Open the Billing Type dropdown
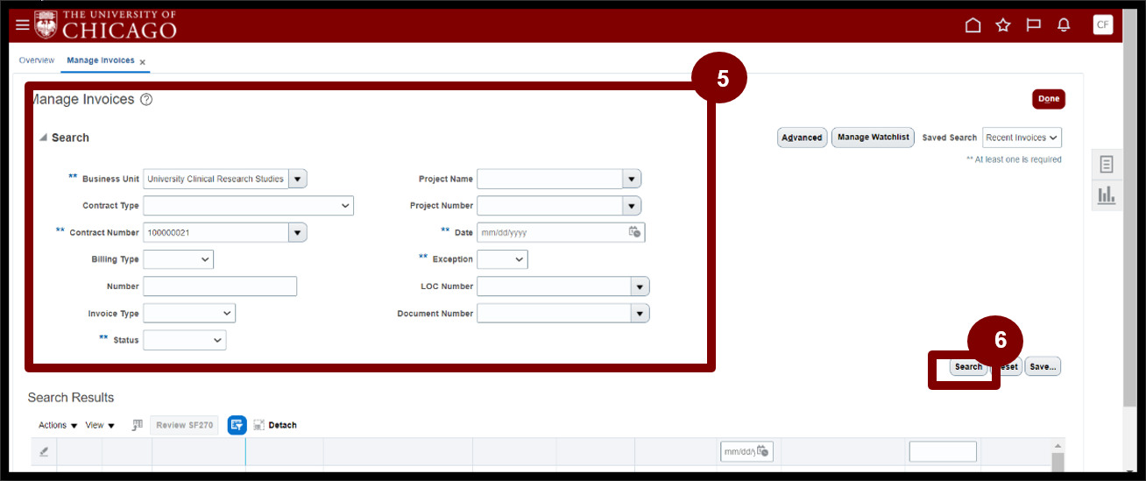Viewport: 1146px width, 481px height. coord(178,259)
